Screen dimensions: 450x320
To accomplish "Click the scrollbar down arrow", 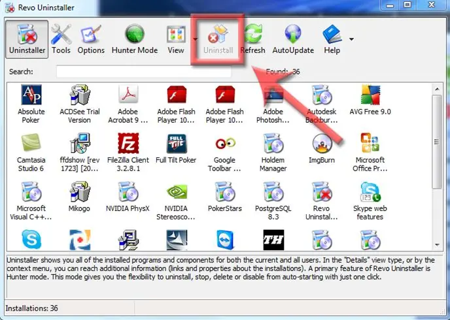I will 437,245.
